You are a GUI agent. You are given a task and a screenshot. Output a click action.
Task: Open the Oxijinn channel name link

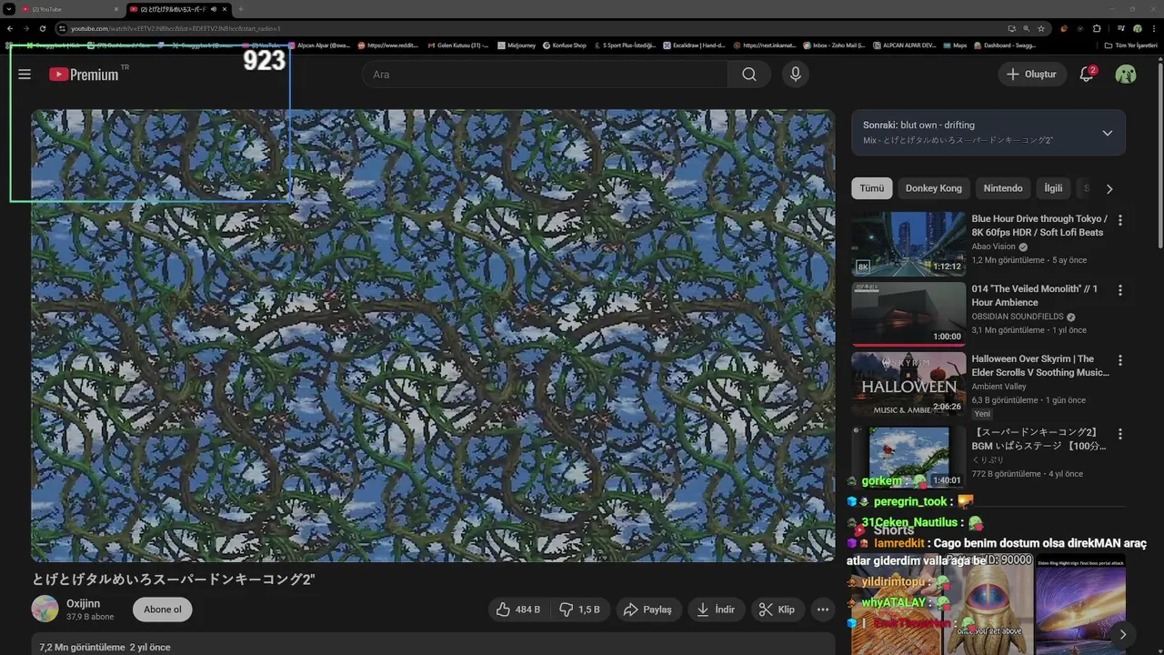click(84, 603)
